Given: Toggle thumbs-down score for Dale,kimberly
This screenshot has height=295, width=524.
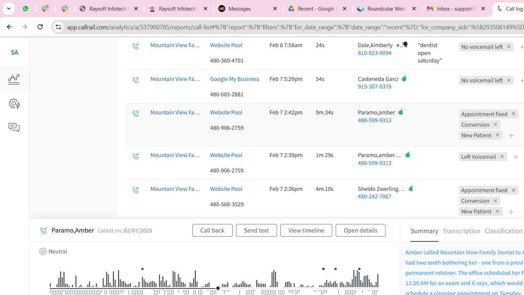Looking at the screenshot, I should [405, 44].
